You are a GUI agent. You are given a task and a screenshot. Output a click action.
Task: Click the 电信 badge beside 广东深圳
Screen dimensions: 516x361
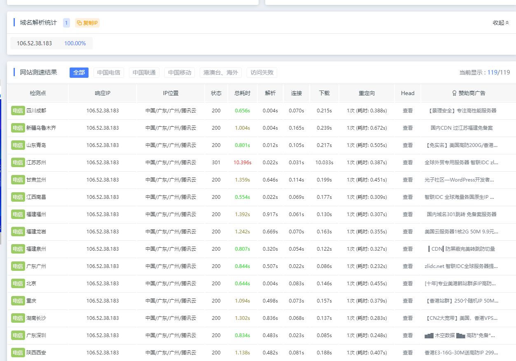tap(18, 335)
